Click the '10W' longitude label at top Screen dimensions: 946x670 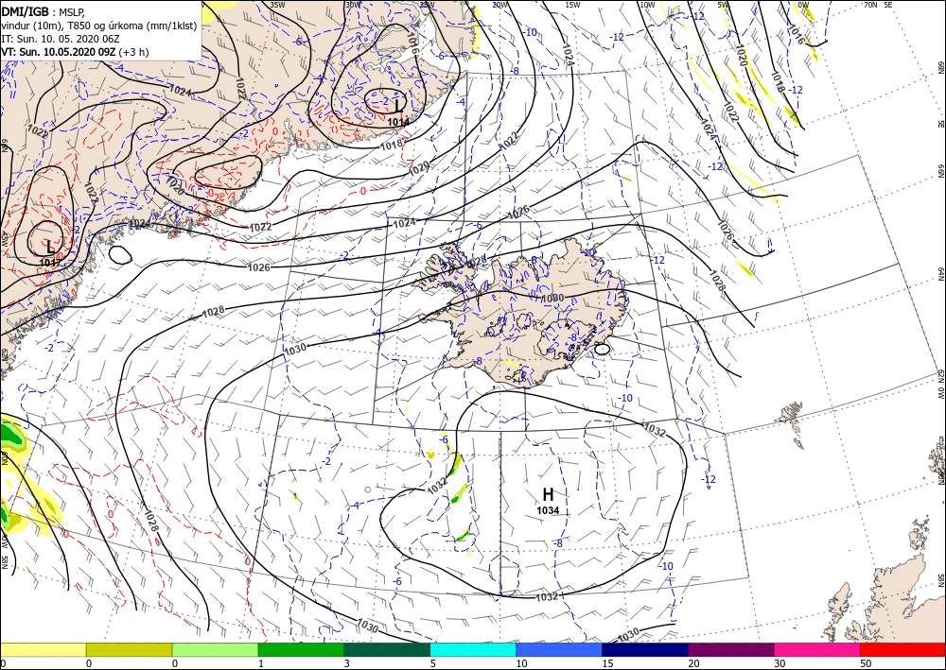pos(647,5)
